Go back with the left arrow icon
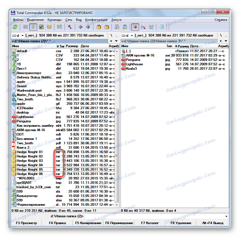 click(x=81, y=27)
